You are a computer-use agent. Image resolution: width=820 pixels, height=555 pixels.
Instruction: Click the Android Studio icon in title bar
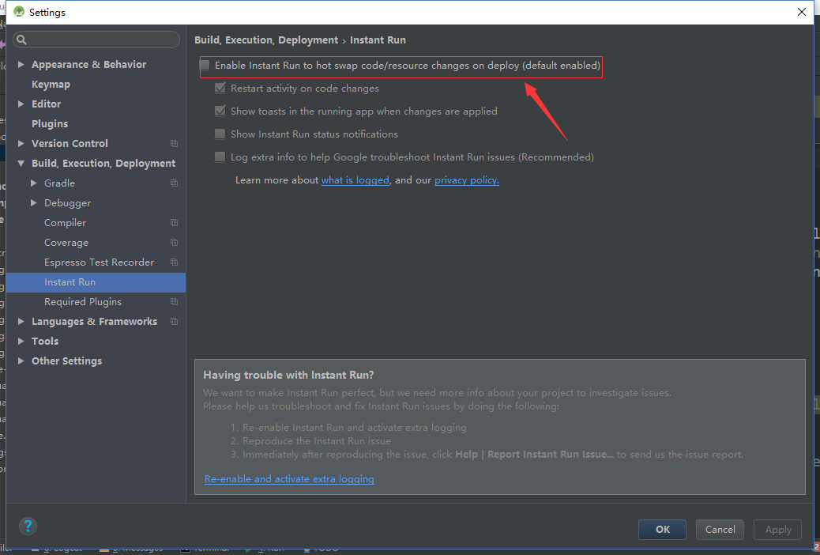(19, 12)
